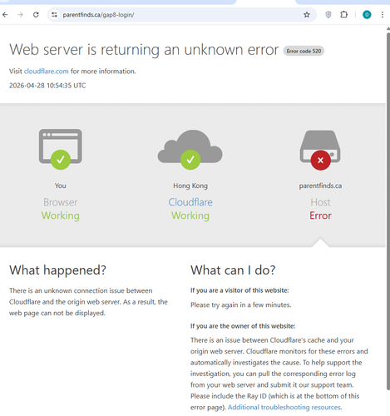Click the Working status under Browser
This screenshot has height=416, width=390.
61,215
